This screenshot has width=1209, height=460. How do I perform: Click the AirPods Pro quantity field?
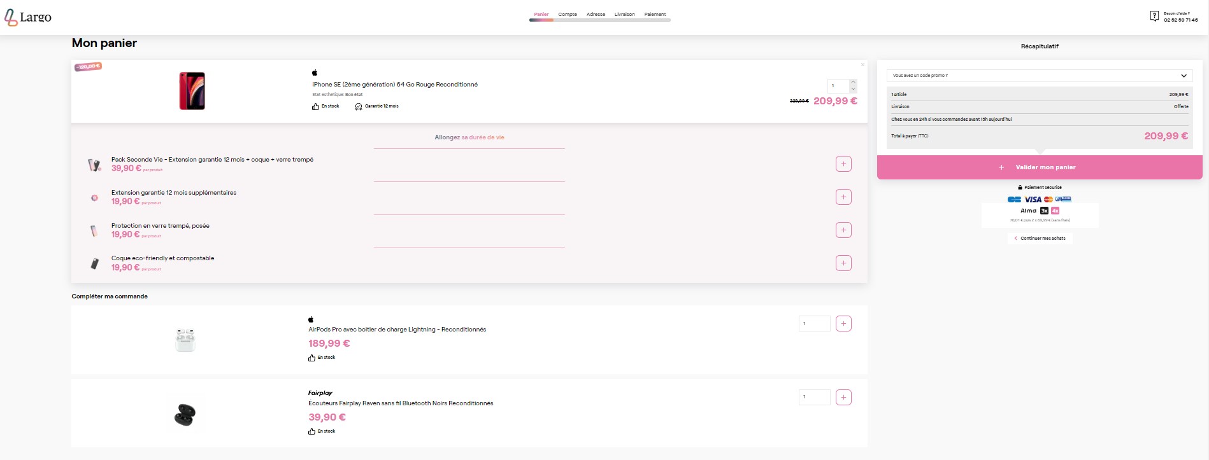pos(814,324)
